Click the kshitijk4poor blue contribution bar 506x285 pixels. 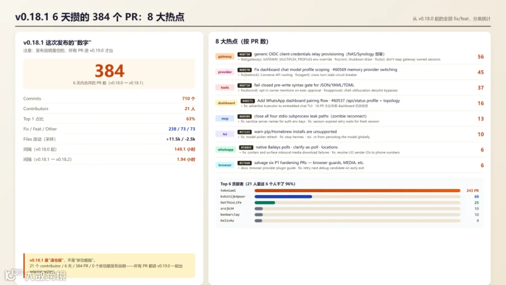pyautogui.click(x=283, y=197)
